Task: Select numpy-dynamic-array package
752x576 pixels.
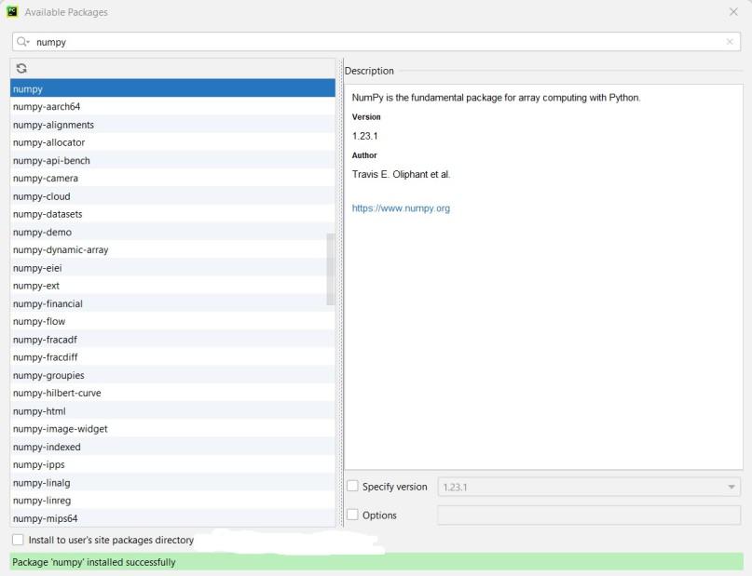Action: (x=172, y=250)
